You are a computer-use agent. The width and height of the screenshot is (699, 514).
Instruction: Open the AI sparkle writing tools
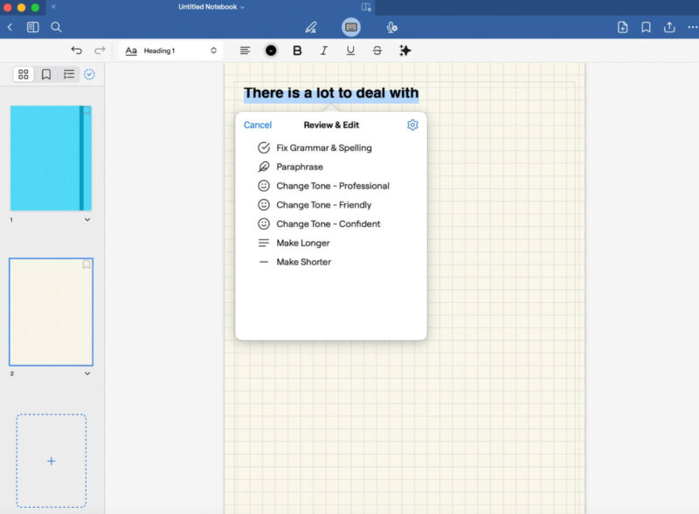(x=405, y=51)
